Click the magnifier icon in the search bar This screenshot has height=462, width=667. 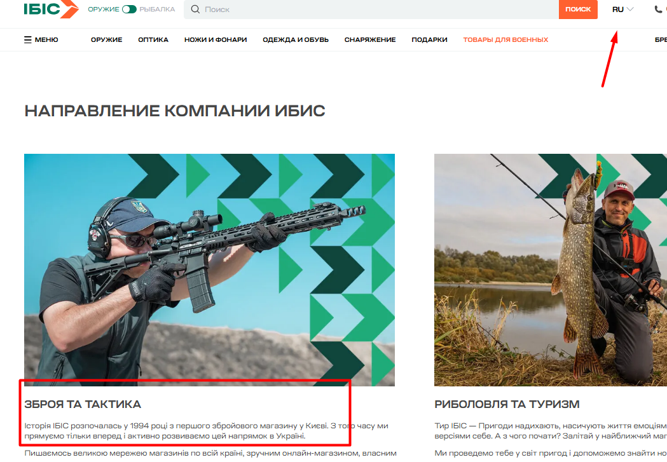(195, 10)
